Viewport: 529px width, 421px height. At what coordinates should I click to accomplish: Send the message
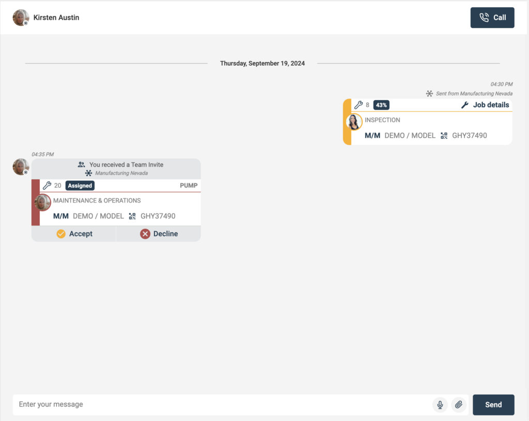(493, 405)
